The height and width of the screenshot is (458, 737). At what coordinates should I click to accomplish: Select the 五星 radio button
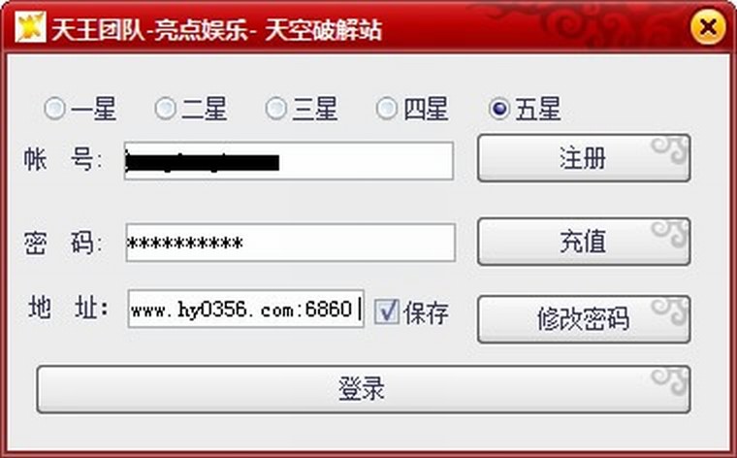pos(499,109)
